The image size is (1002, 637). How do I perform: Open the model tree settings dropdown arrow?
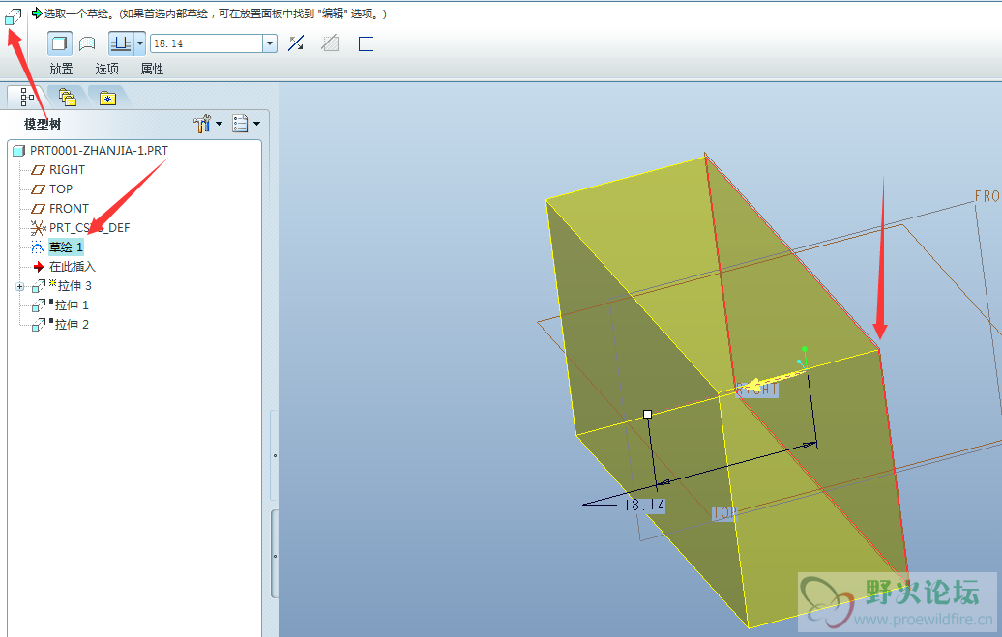(x=219, y=124)
